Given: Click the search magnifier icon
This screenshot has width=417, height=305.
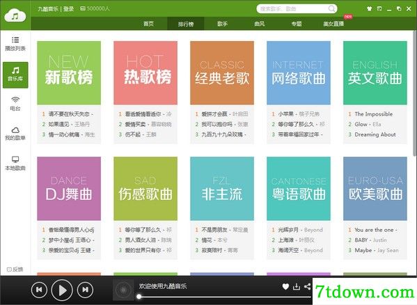Looking at the screenshot, I should pos(331,9).
